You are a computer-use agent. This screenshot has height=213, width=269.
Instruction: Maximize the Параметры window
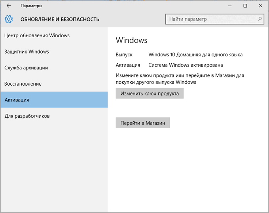coord(245,6)
